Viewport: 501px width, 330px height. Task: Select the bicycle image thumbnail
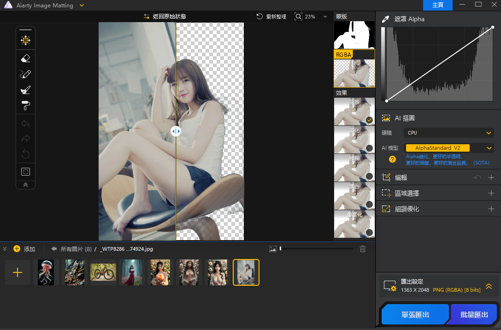[x=103, y=272]
